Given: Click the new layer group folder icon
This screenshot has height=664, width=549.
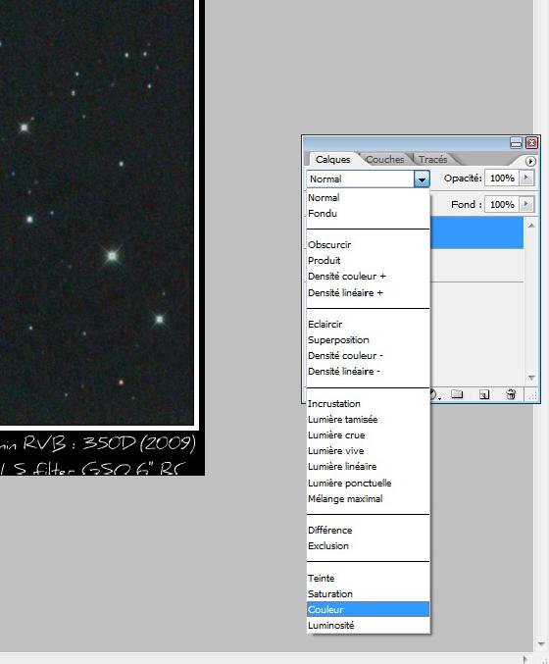Looking at the screenshot, I should pos(456,394).
